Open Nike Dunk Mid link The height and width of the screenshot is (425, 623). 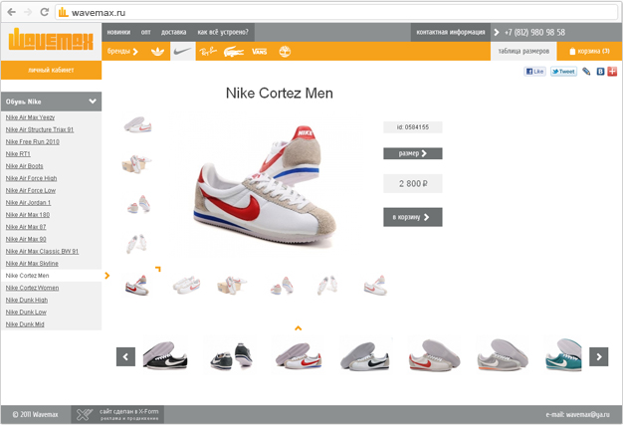coord(25,324)
